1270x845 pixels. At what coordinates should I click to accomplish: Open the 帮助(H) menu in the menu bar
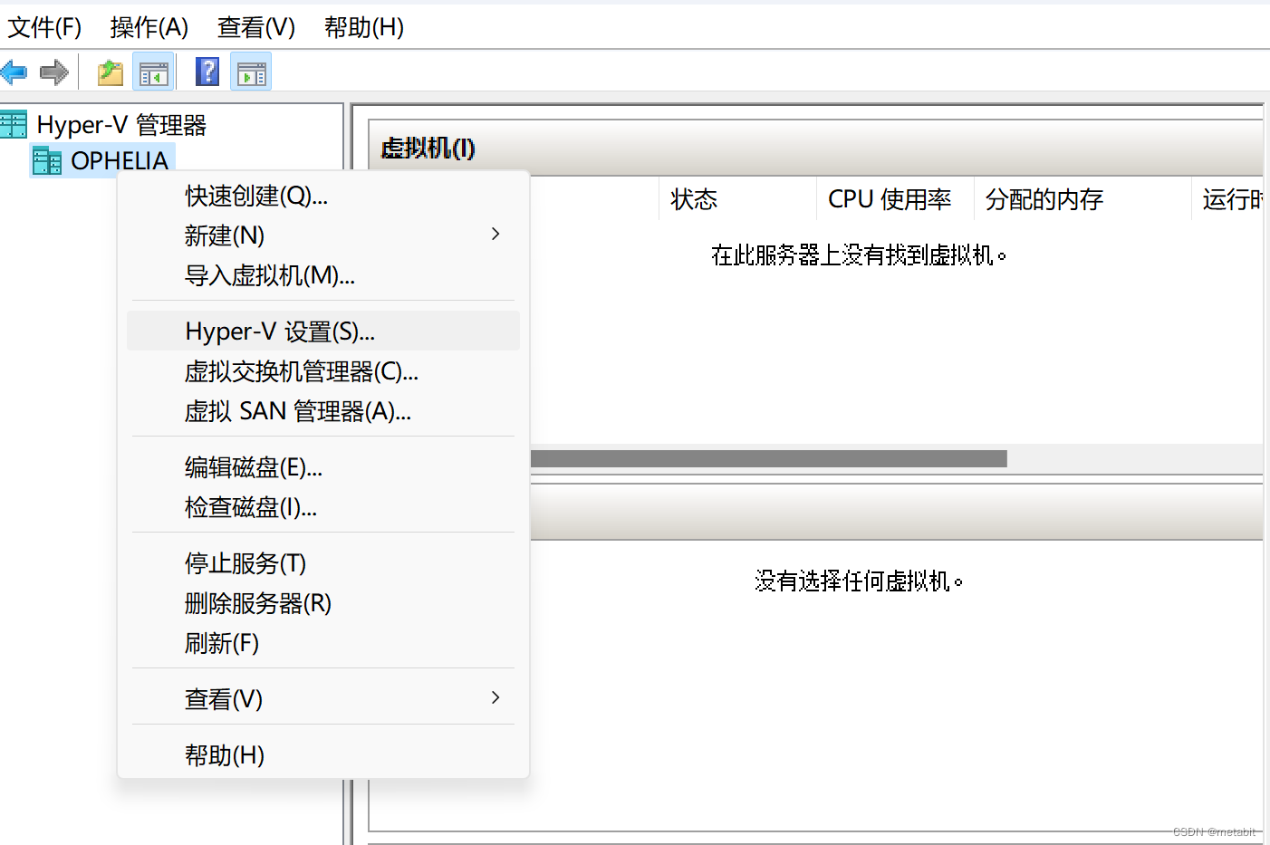pos(364,27)
